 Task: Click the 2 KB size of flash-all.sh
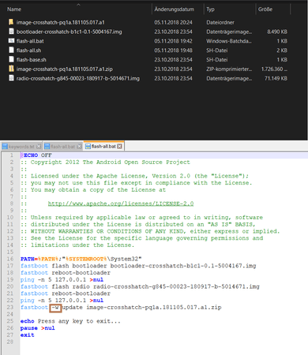[282, 50]
